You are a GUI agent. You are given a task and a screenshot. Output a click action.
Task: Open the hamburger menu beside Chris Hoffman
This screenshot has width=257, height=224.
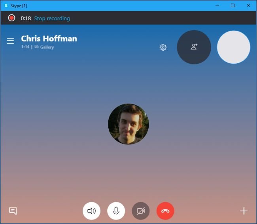tap(10, 41)
